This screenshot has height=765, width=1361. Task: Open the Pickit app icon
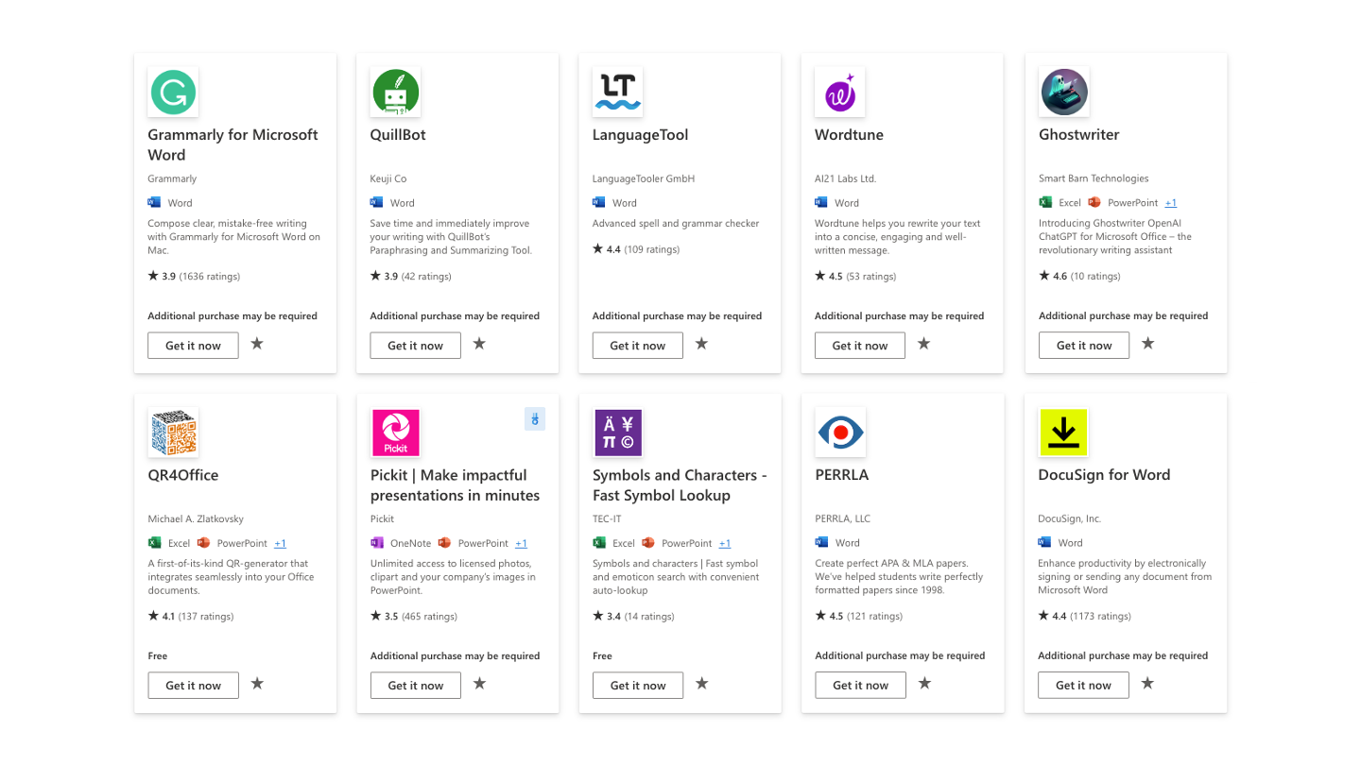[395, 432]
